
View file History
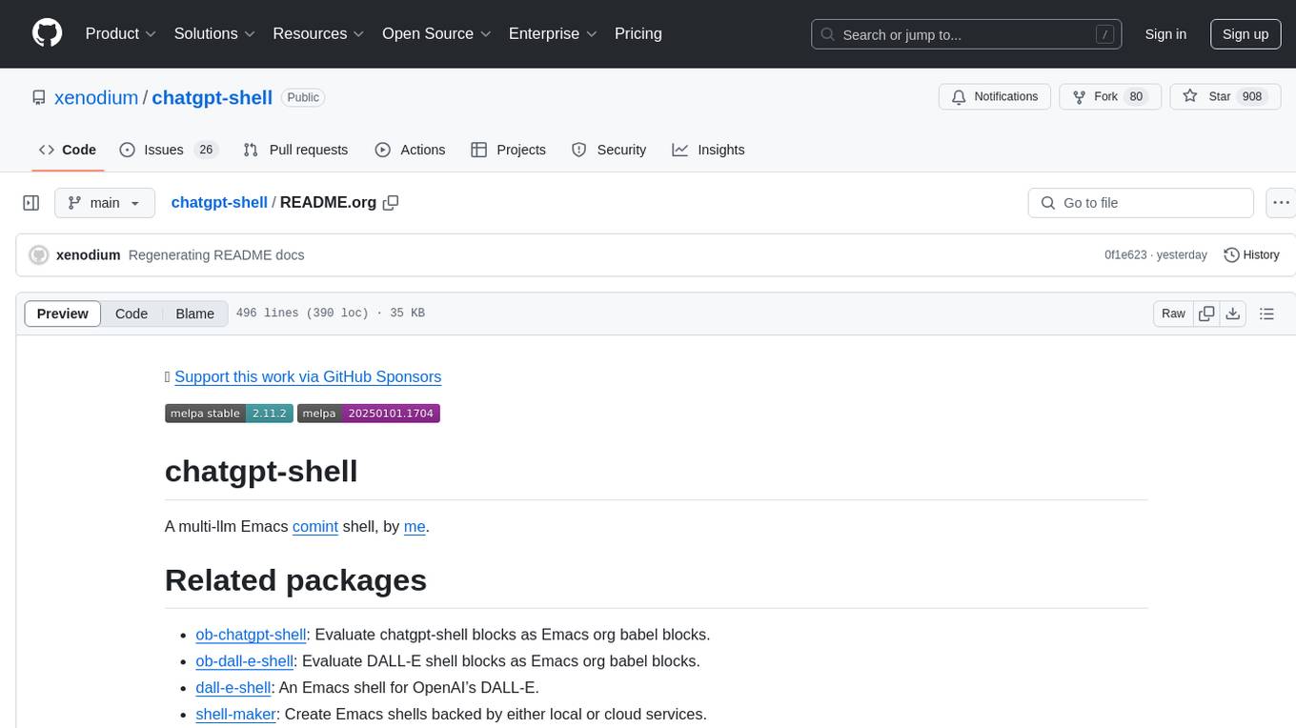1251,255
